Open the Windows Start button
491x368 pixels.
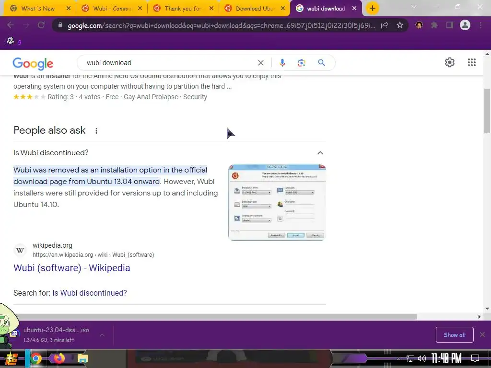[11, 358]
